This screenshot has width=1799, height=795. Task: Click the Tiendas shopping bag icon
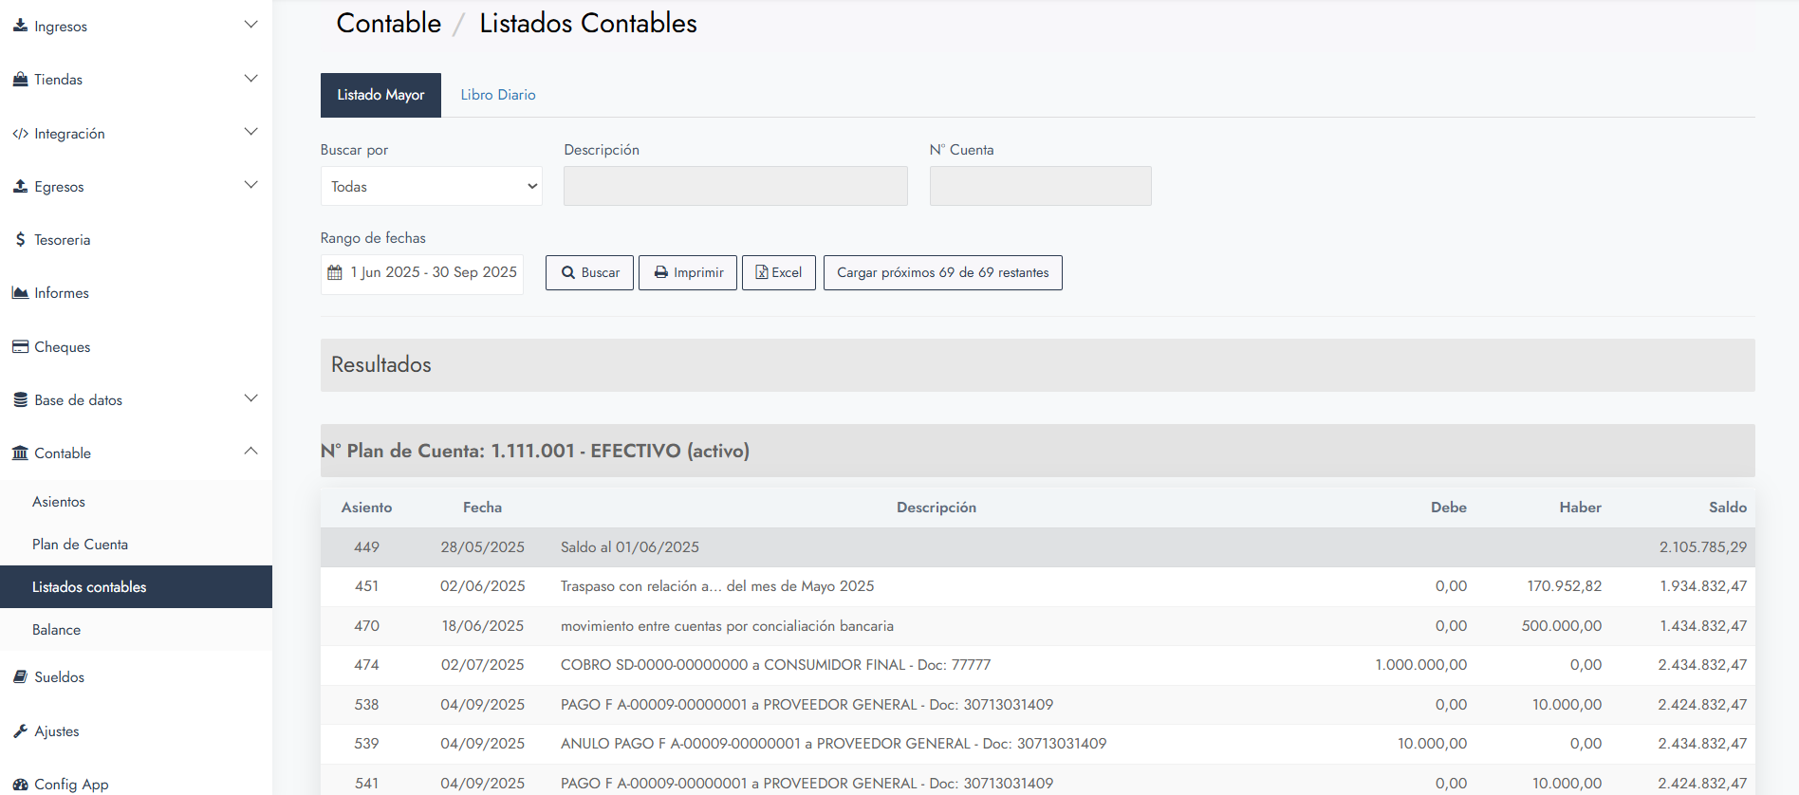[x=20, y=80]
